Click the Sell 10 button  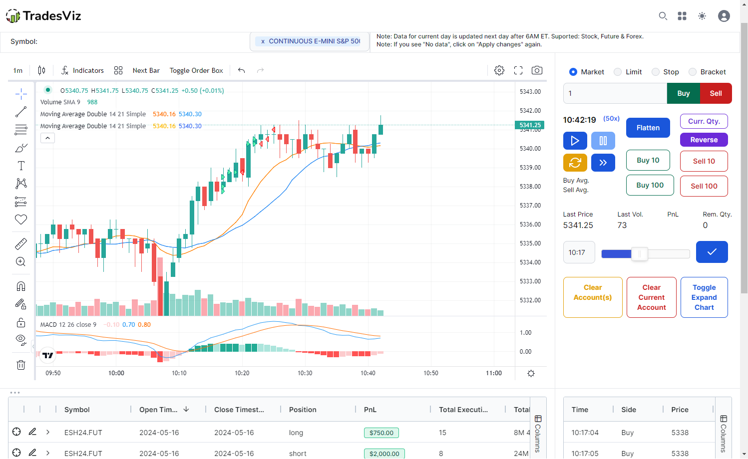pos(704,161)
